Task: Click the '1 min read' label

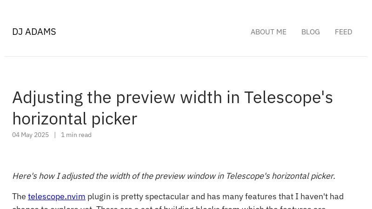Action: (76, 135)
